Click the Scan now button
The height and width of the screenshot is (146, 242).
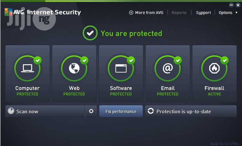click(45, 111)
